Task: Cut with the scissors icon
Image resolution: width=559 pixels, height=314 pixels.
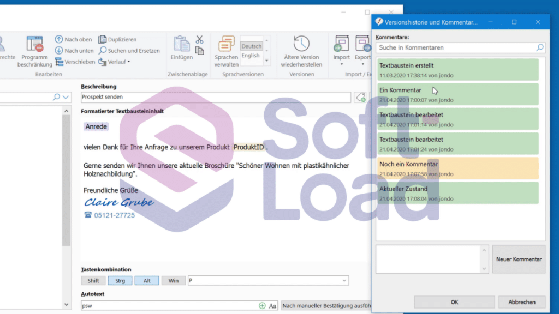Action: click(x=199, y=39)
